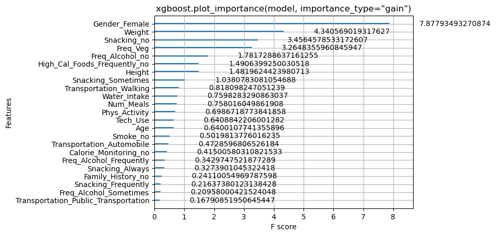
Task: Select the 0.16790851950645447 value annotation
Action: pos(232,200)
